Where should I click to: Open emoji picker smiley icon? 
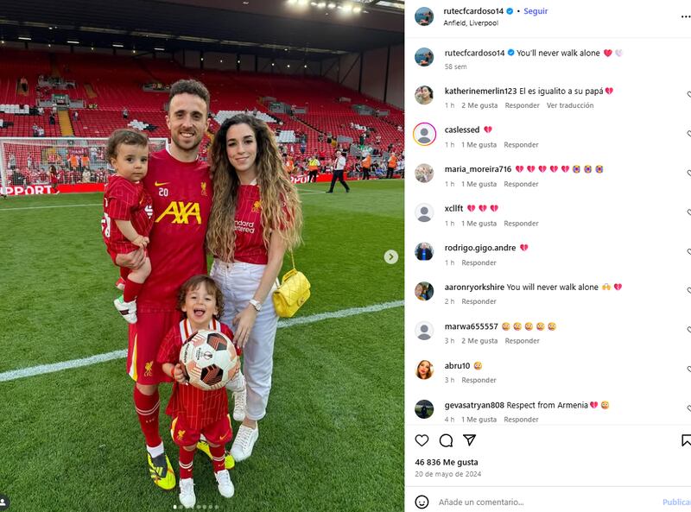click(422, 502)
